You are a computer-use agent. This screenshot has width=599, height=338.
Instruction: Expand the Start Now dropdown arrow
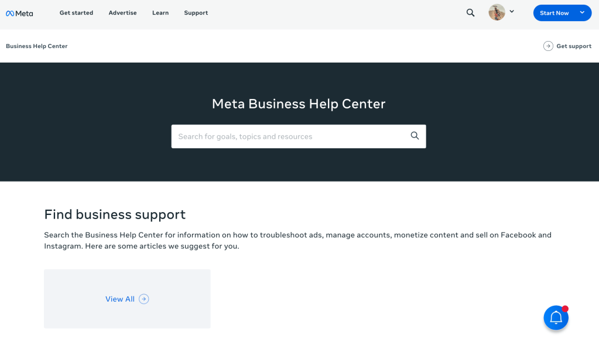[x=582, y=12]
